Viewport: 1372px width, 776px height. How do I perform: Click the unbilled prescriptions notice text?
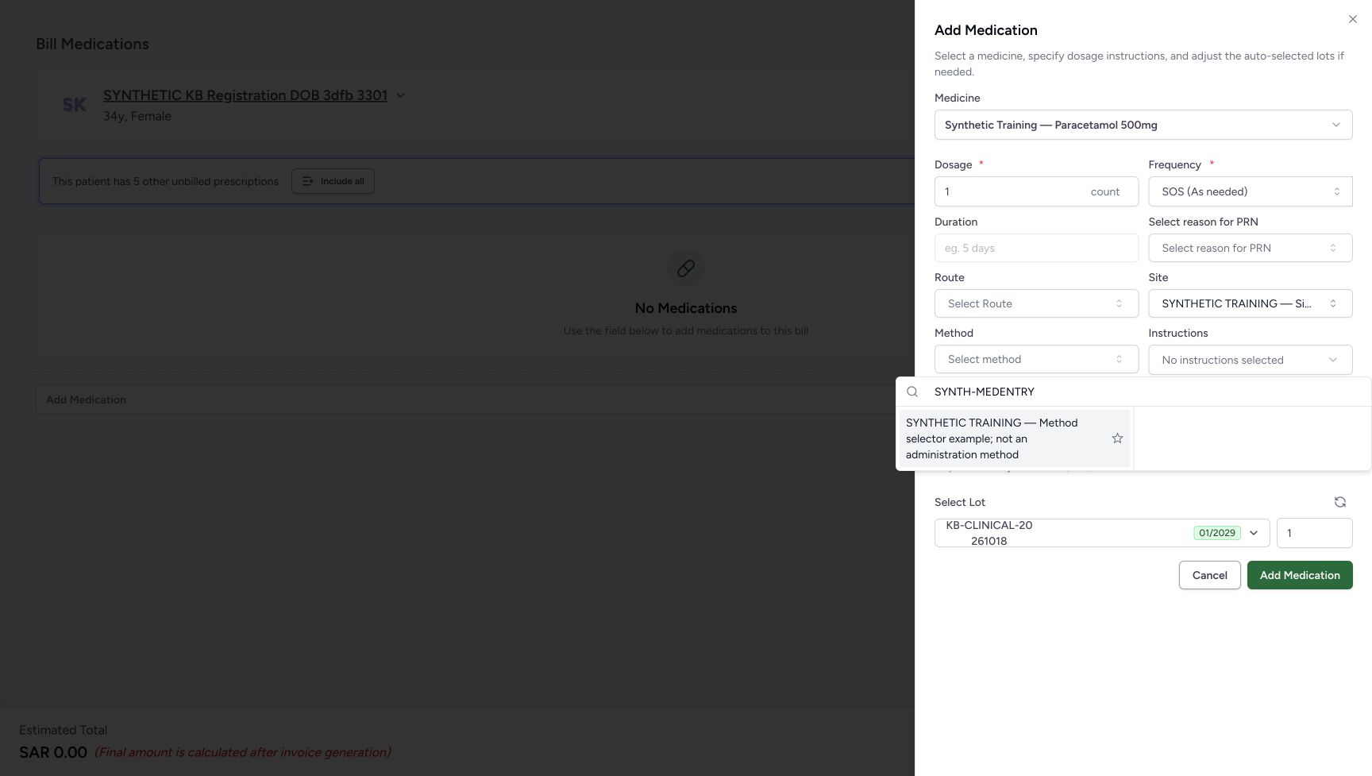pos(165,181)
